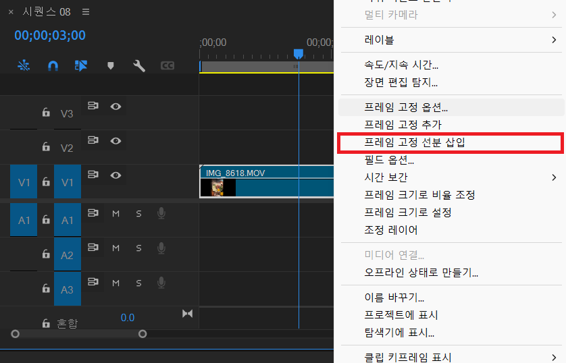Close the 시퀀스 08 sequence tab
This screenshot has width=566, height=363.
click(11, 12)
